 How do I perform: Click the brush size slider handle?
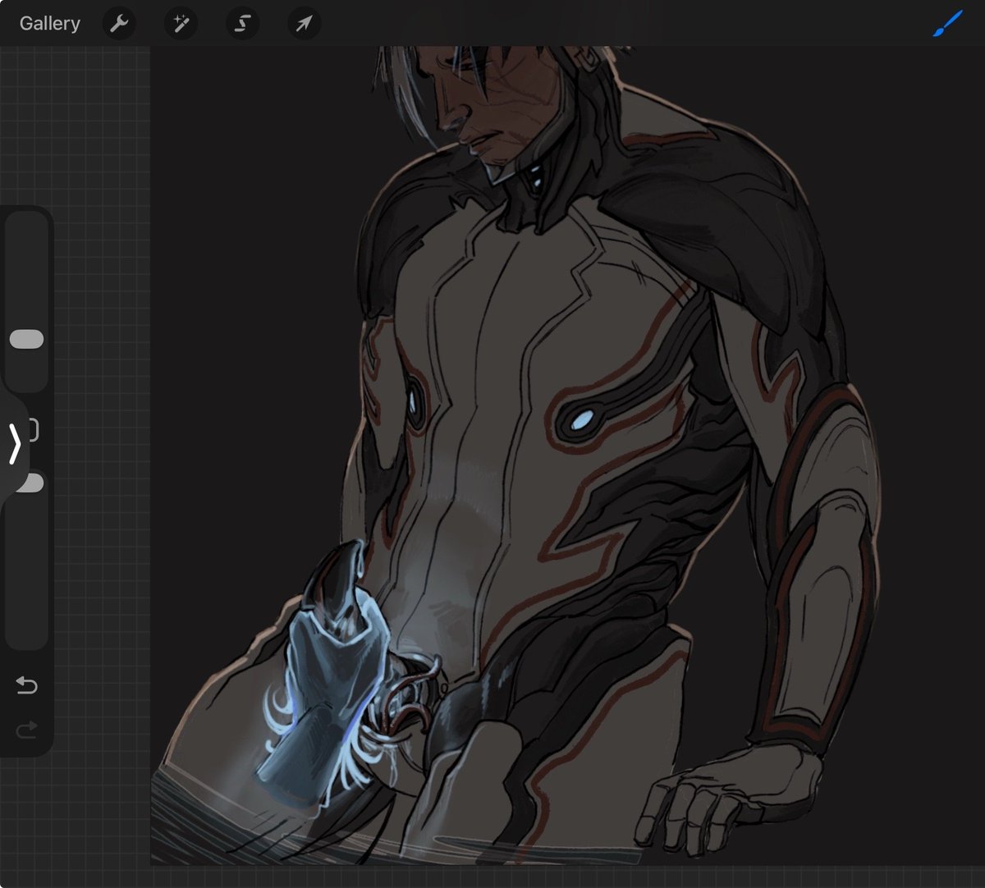point(26,340)
